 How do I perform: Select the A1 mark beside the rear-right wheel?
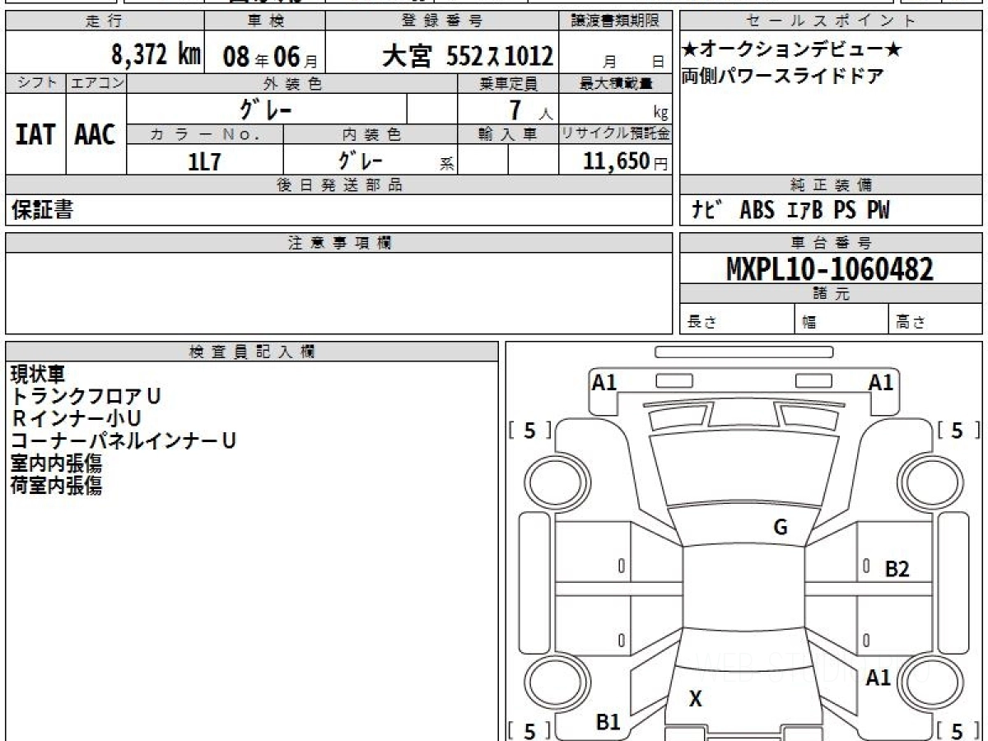878,678
